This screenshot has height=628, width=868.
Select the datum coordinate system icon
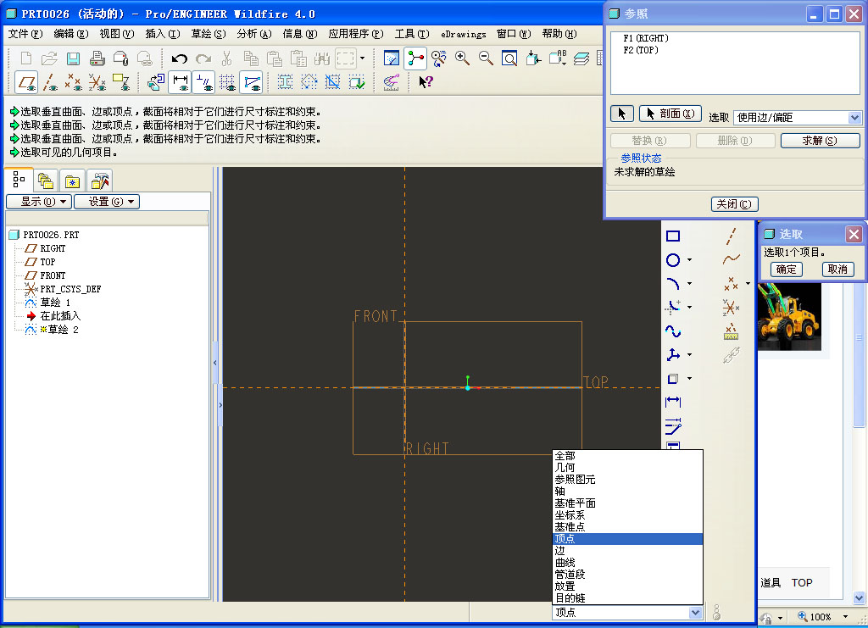pos(731,308)
